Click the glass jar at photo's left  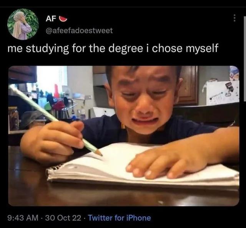14,118
